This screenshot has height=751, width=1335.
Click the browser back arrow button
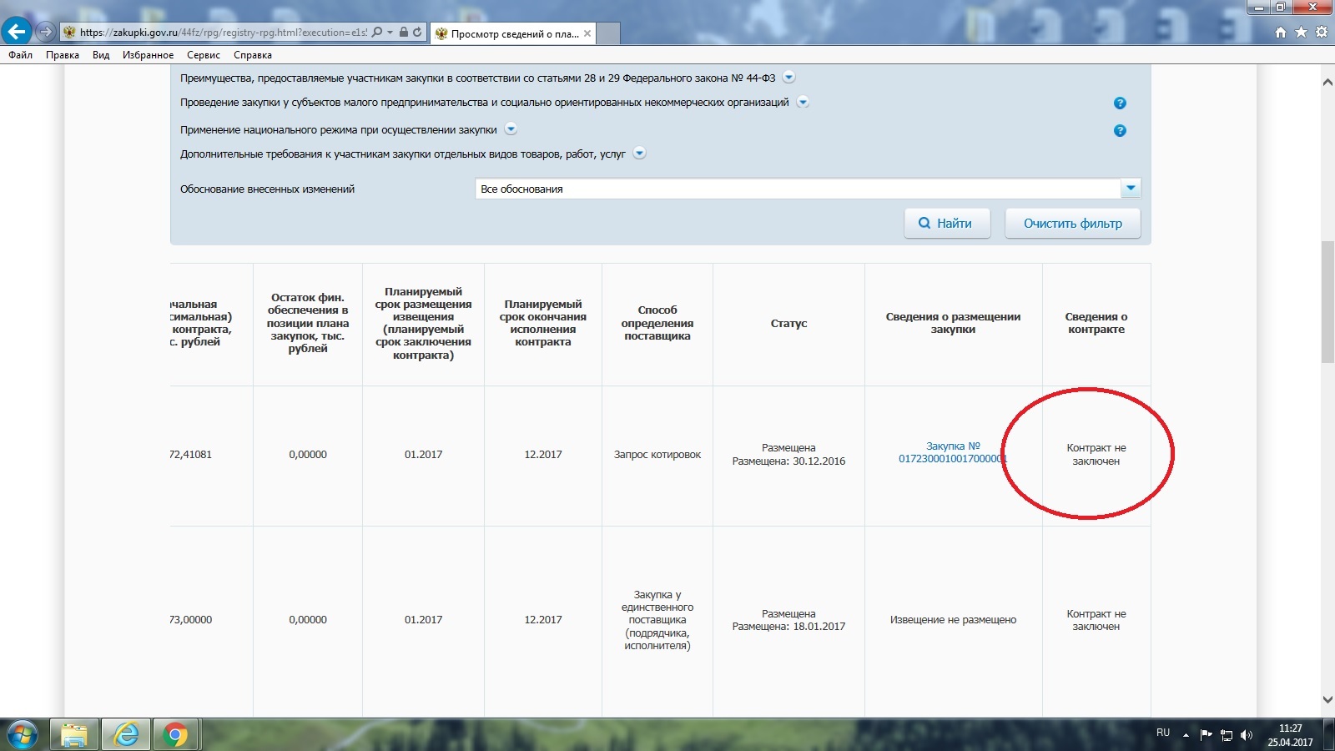tap(17, 32)
